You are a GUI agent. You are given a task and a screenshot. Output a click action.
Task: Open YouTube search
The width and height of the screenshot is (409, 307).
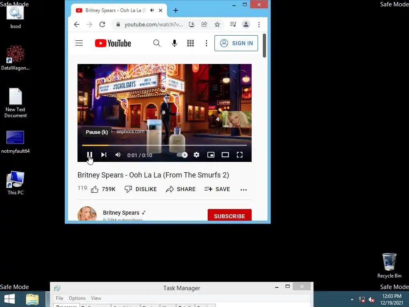point(157,43)
